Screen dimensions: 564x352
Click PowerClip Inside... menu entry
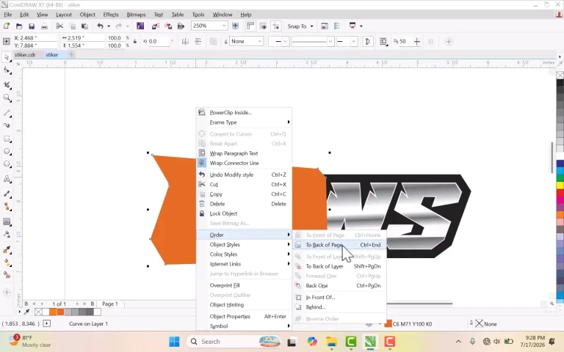coord(244,112)
